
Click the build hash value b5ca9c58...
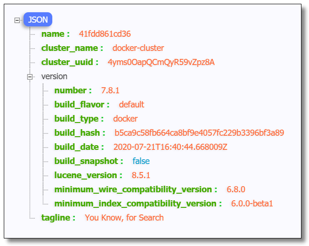[199, 133]
